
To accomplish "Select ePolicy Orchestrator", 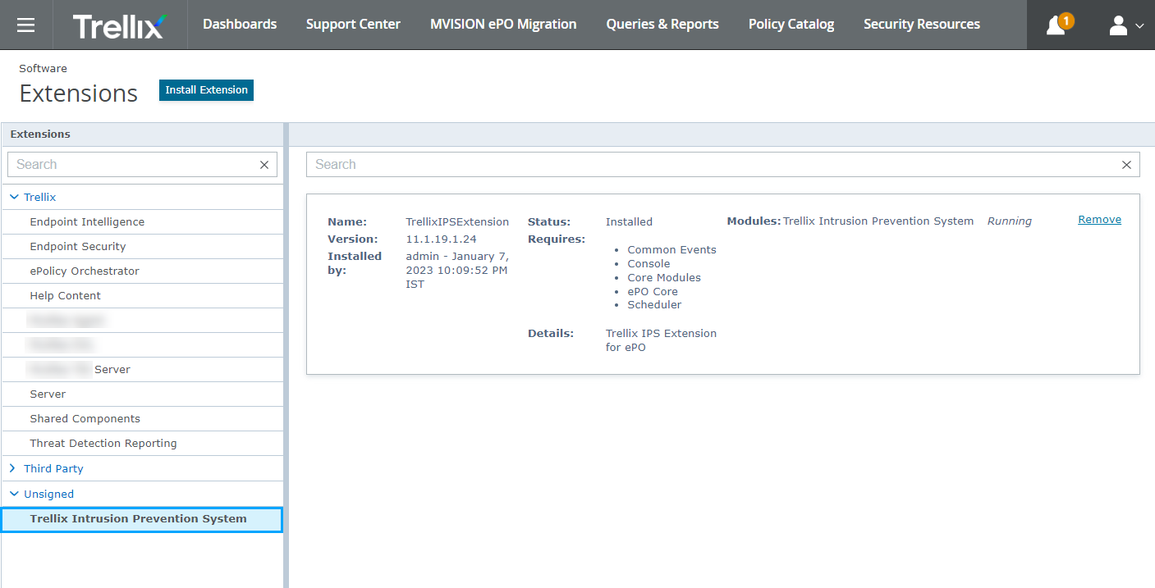I will (x=142, y=271).
